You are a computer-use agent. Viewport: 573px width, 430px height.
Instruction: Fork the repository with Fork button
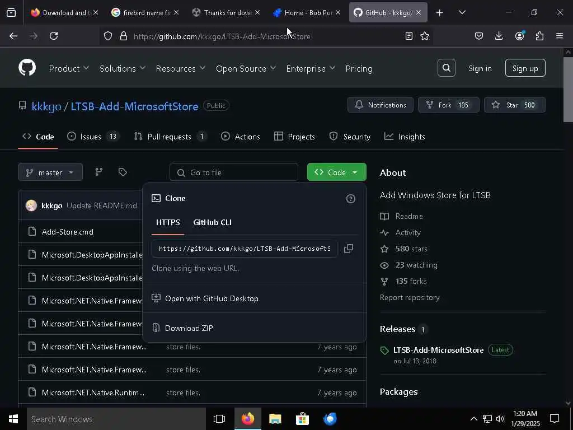tap(448, 105)
